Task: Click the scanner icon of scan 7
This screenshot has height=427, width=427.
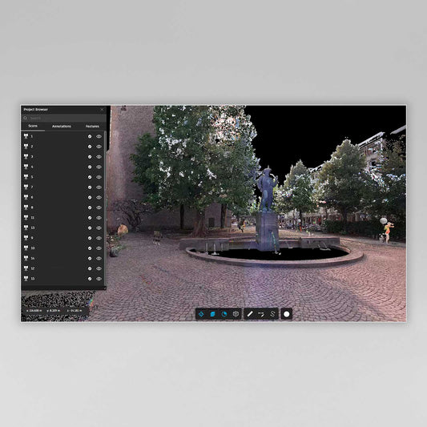Action: [x=26, y=187]
